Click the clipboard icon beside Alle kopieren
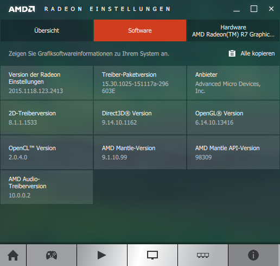 232,53
